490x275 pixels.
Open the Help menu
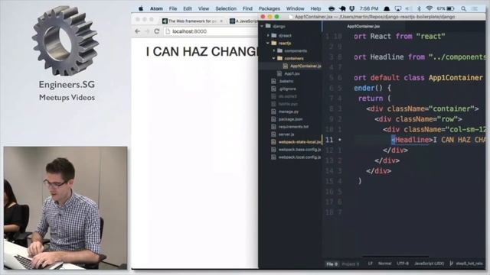[315, 8]
